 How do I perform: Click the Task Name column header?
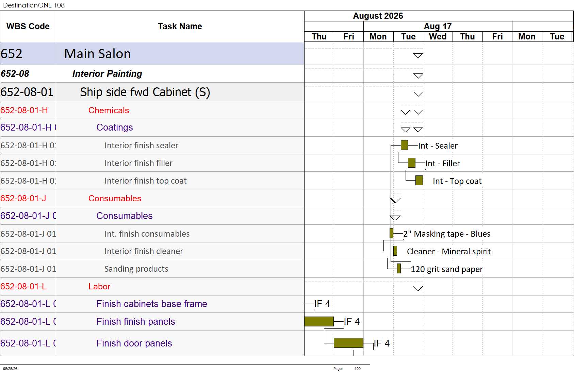click(x=180, y=26)
